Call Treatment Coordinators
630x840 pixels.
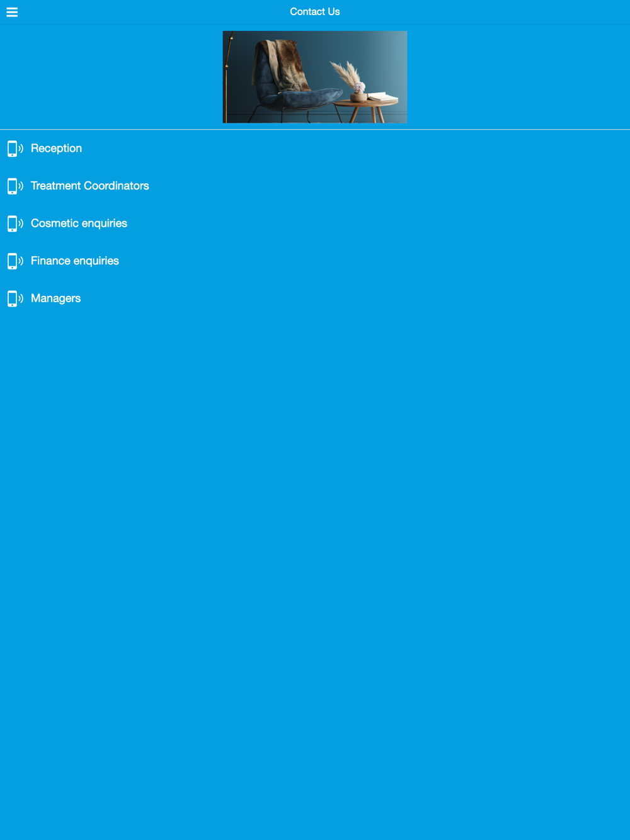click(x=315, y=186)
